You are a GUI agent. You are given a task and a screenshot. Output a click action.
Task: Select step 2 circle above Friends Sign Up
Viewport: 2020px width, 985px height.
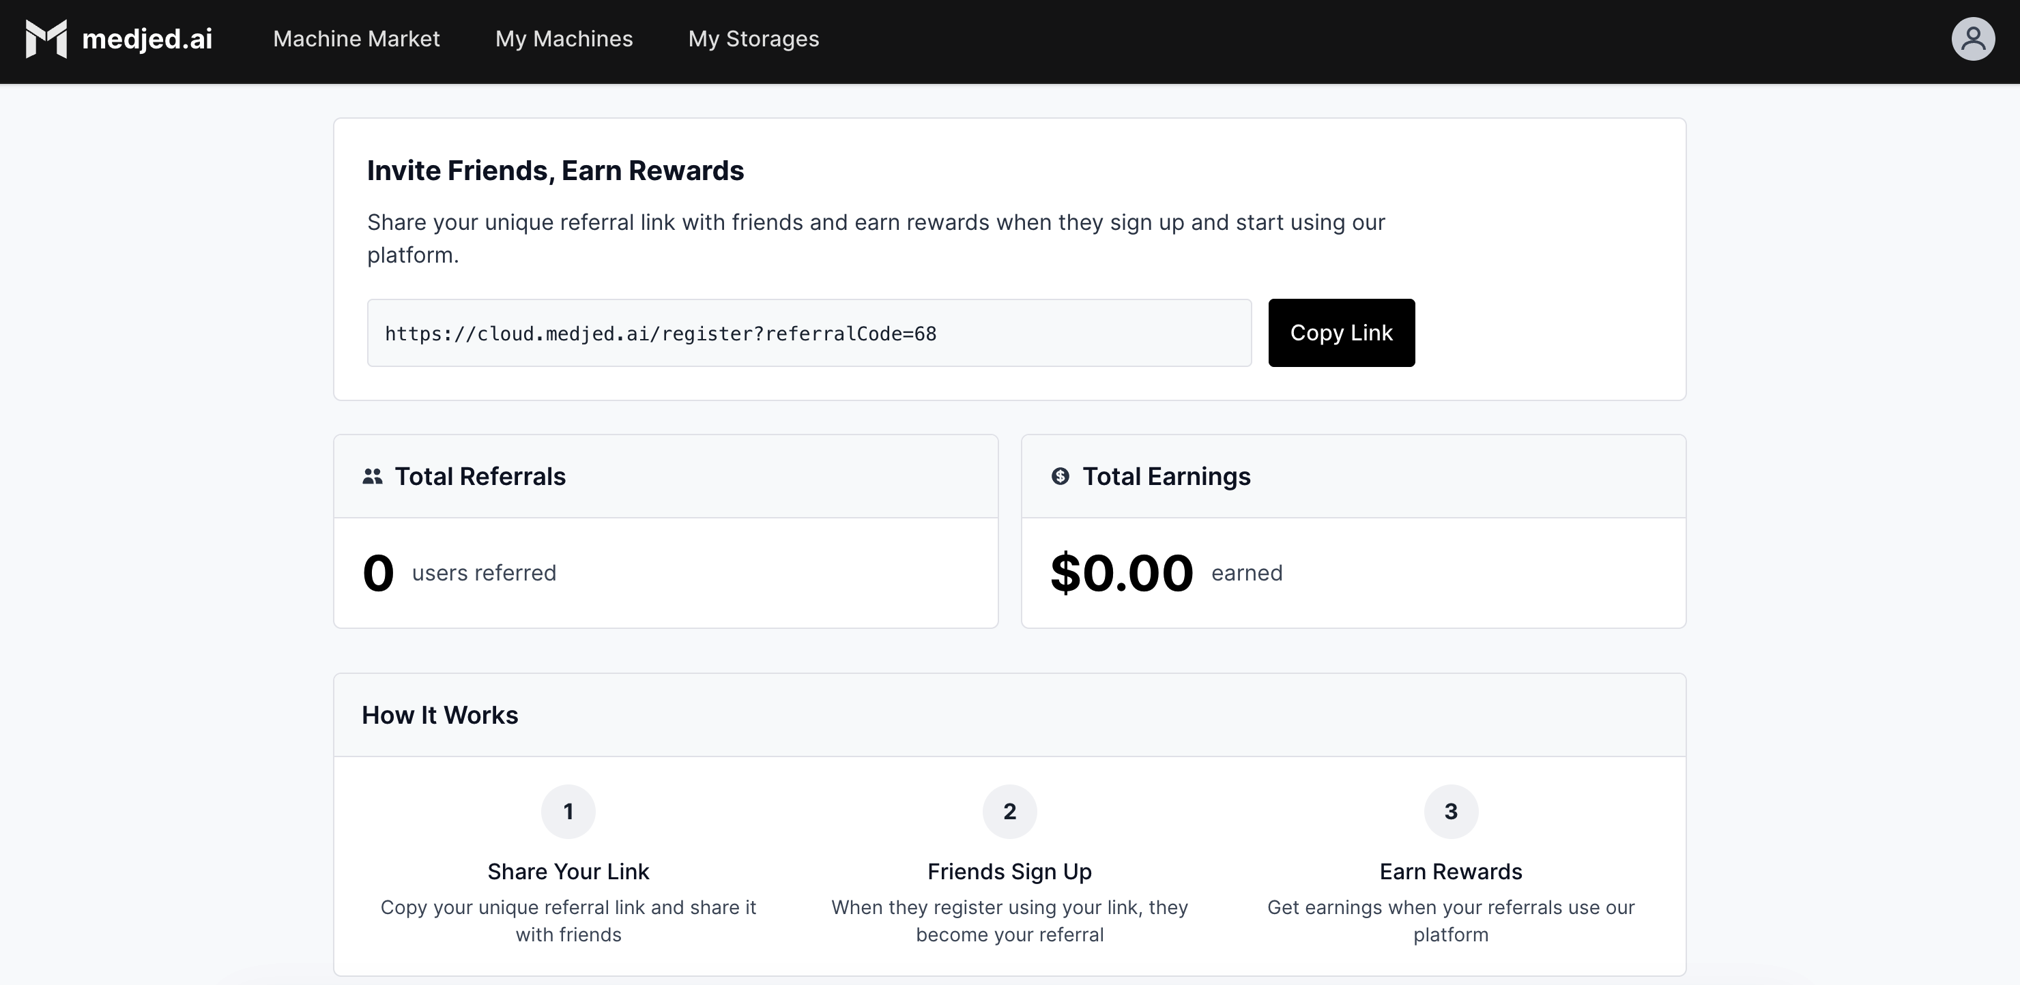click(1009, 811)
